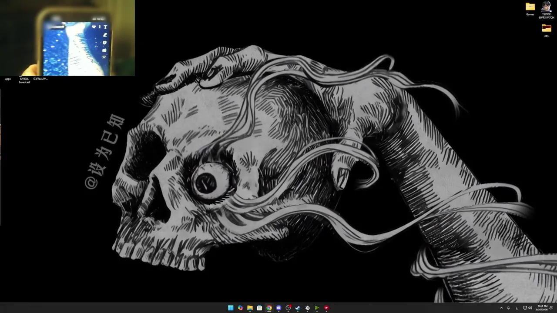Screen dimensions: 557x313
Task: Click the webcam overlay preview
Action: (x=67, y=38)
